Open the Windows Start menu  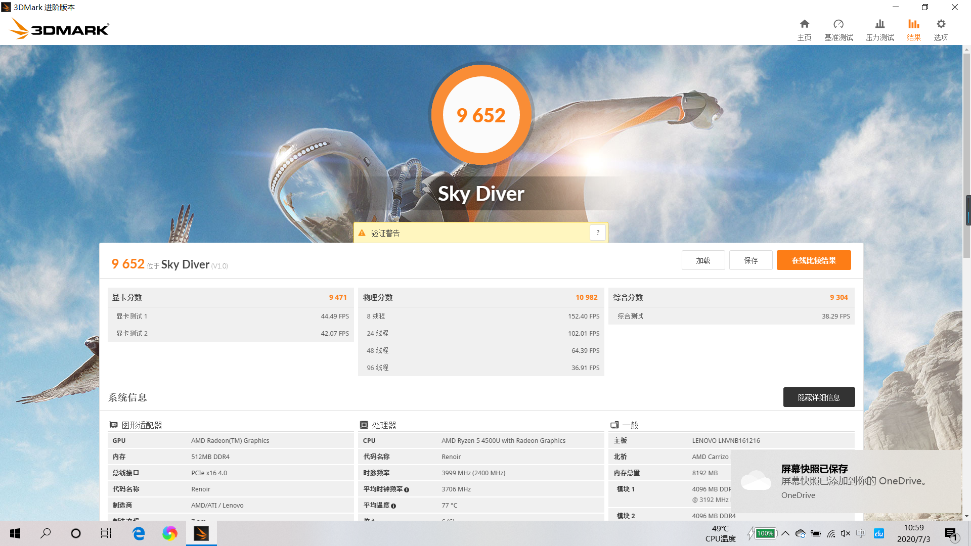tap(15, 533)
